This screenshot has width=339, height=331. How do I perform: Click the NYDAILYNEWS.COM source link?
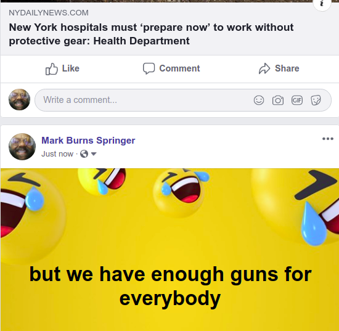49,13
